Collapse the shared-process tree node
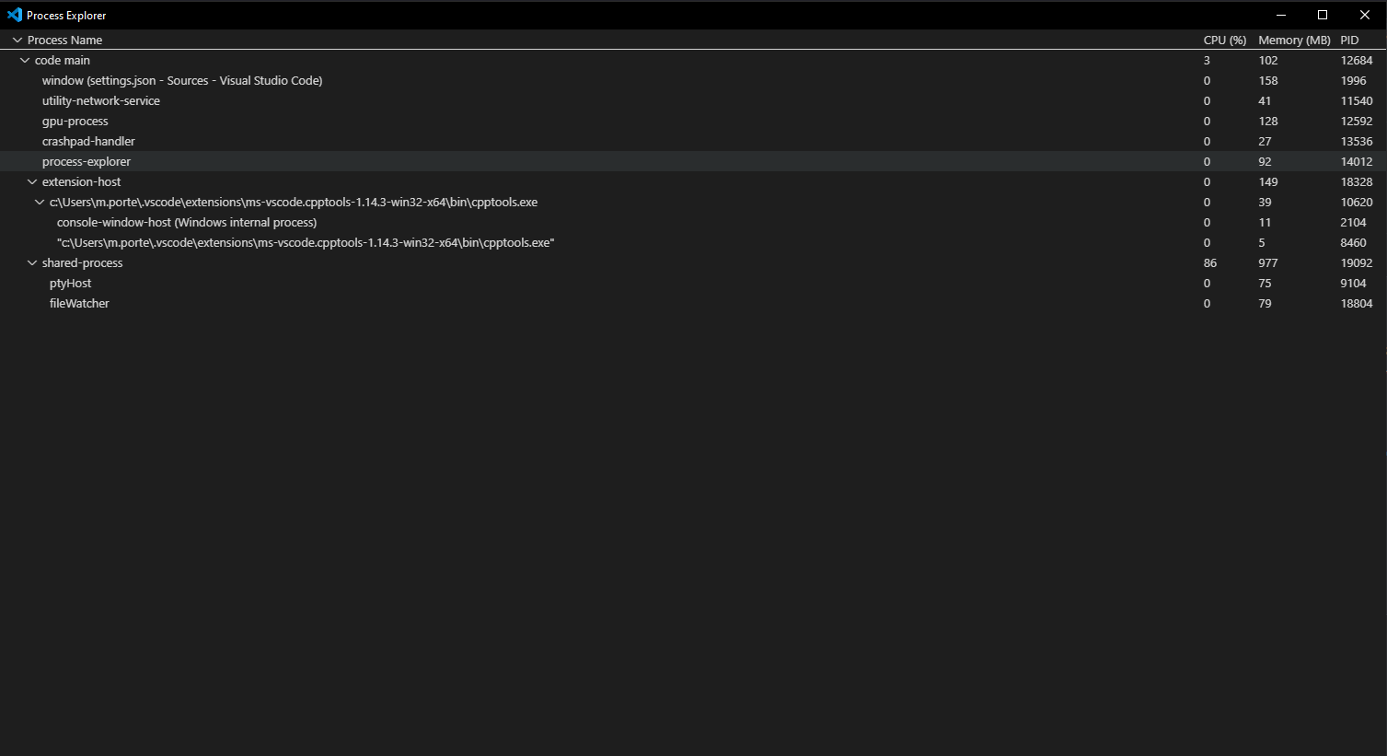 point(32,262)
